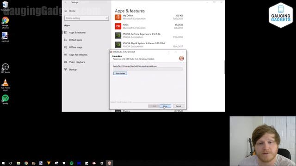Click the Cortana circle in taskbar
Screen dimensions: 296x166
coord(11,163)
